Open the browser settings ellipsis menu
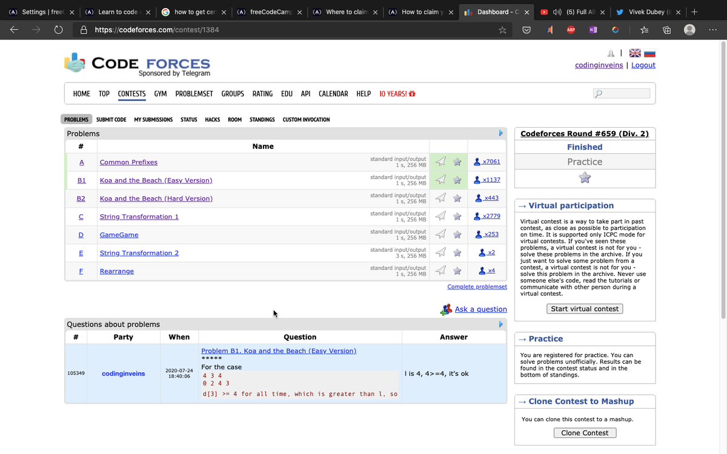The image size is (727, 454). [712, 30]
